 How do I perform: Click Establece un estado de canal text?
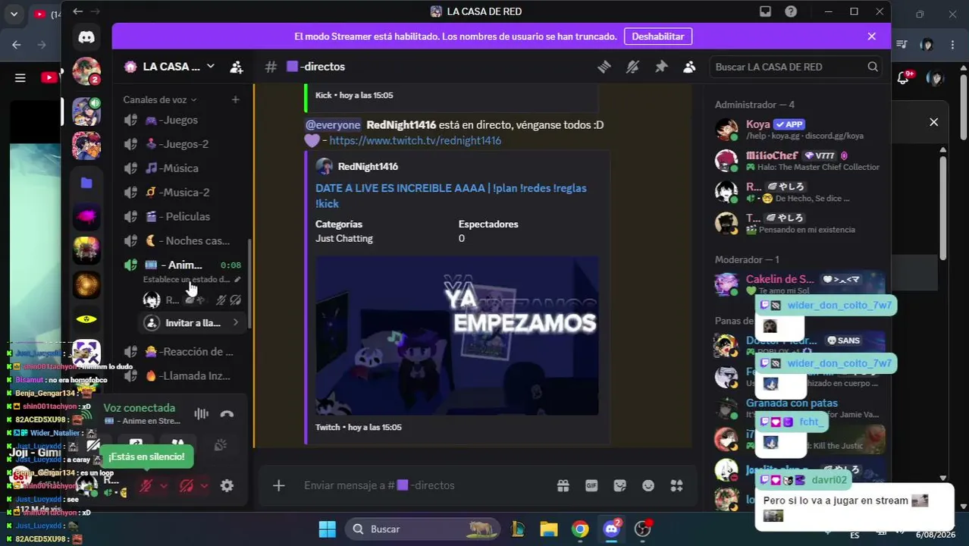click(x=186, y=279)
